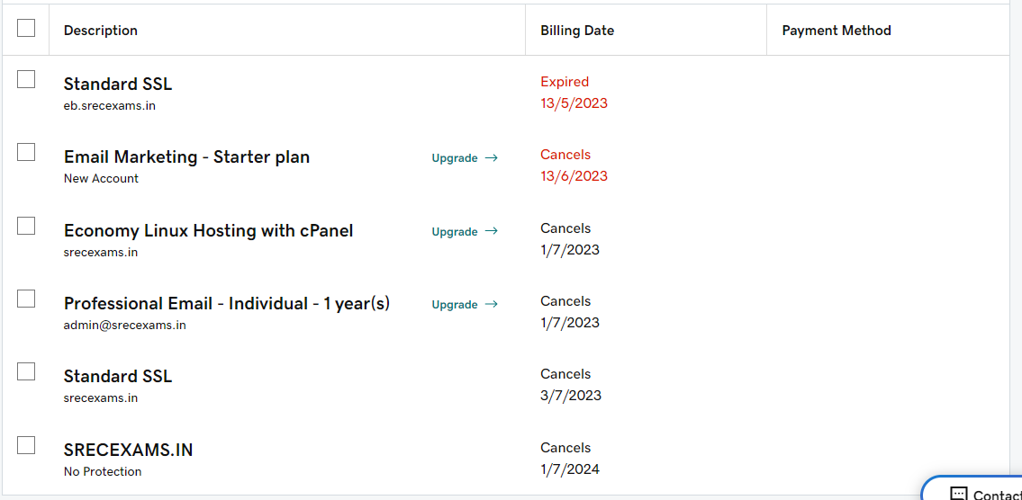Viewport: 1022px width, 500px height.
Task: Tick the SRECEXAMS.IN domain checkbox
Action: (x=26, y=445)
